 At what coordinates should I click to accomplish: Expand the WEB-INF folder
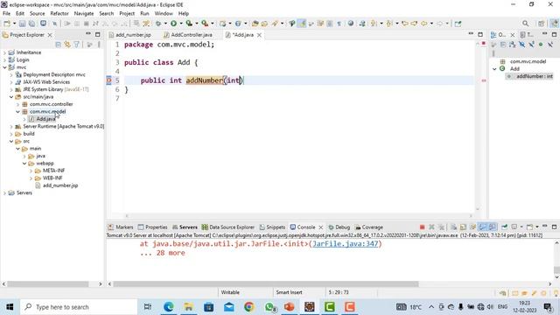pos(31,178)
